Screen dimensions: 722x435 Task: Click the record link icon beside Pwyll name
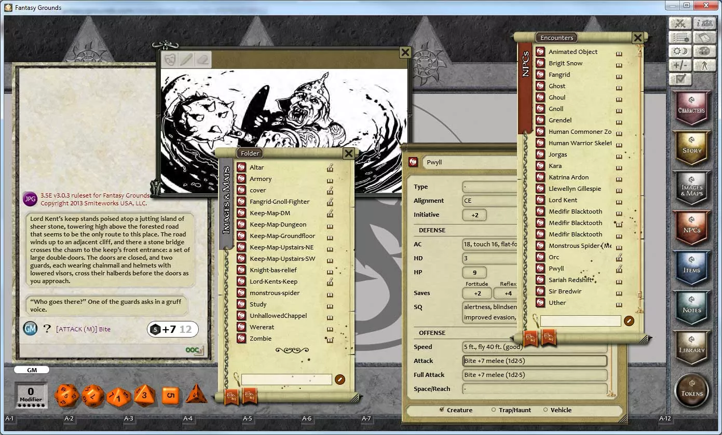click(413, 162)
